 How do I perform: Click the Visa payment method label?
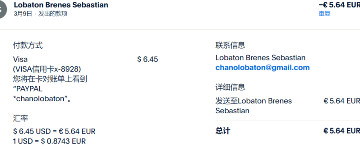20,59
